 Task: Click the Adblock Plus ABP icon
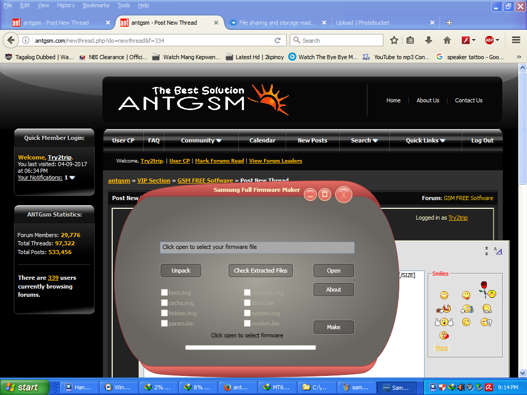489,40
